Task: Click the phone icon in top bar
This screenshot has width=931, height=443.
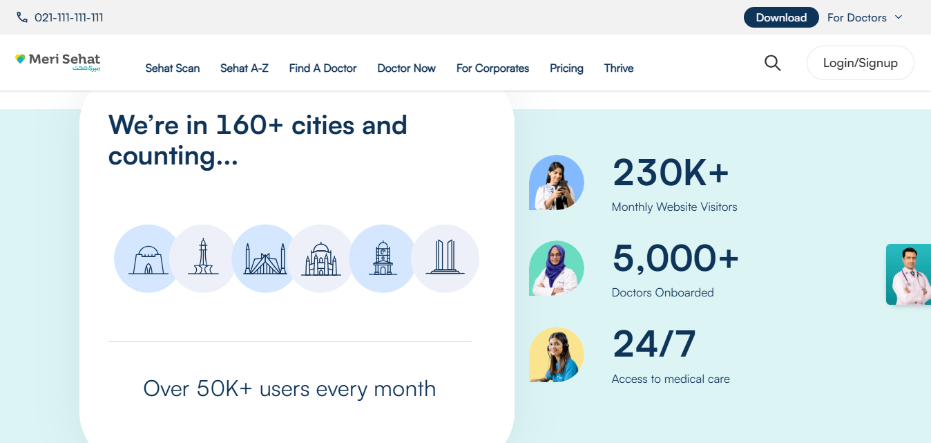Action: click(x=22, y=17)
